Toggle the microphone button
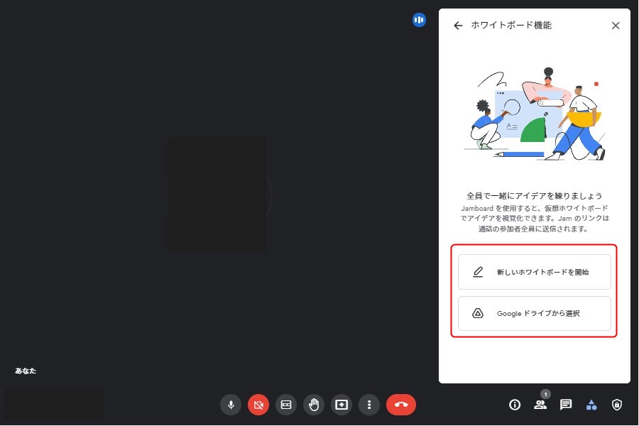The height and width of the screenshot is (426, 639). tap(231, 405)
